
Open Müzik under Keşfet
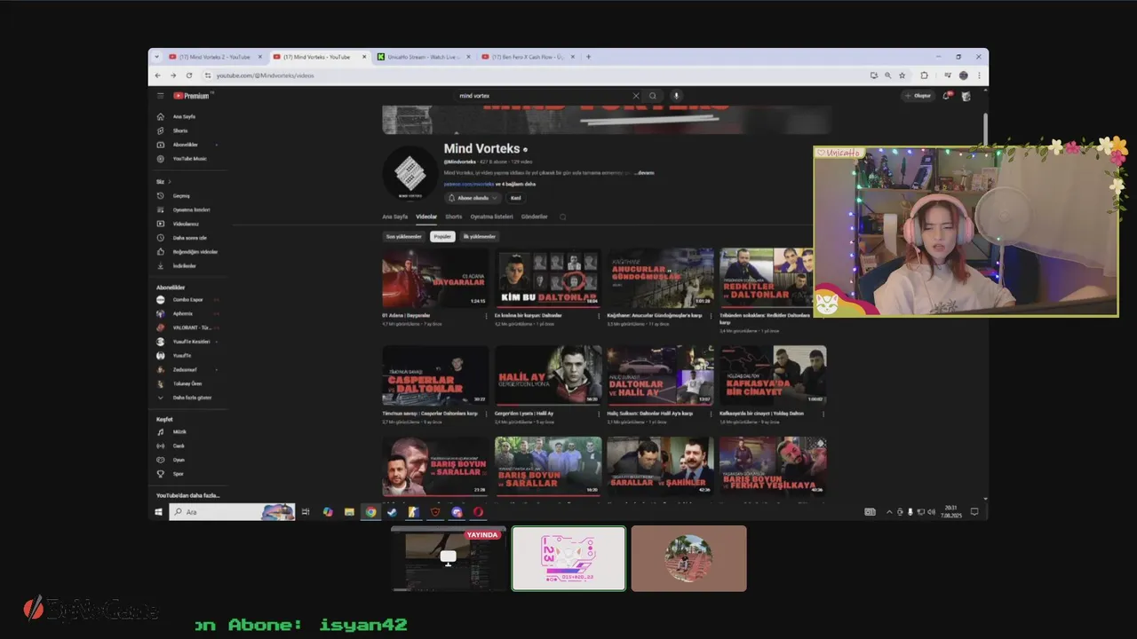(x=179, y=431)
